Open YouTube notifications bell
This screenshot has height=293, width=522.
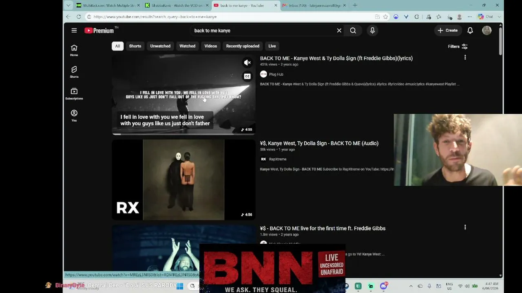[x=470, y=31]
